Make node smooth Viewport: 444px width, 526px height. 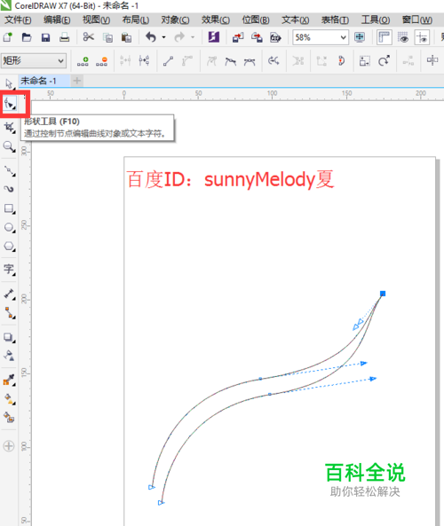click(x=230, y=61)
